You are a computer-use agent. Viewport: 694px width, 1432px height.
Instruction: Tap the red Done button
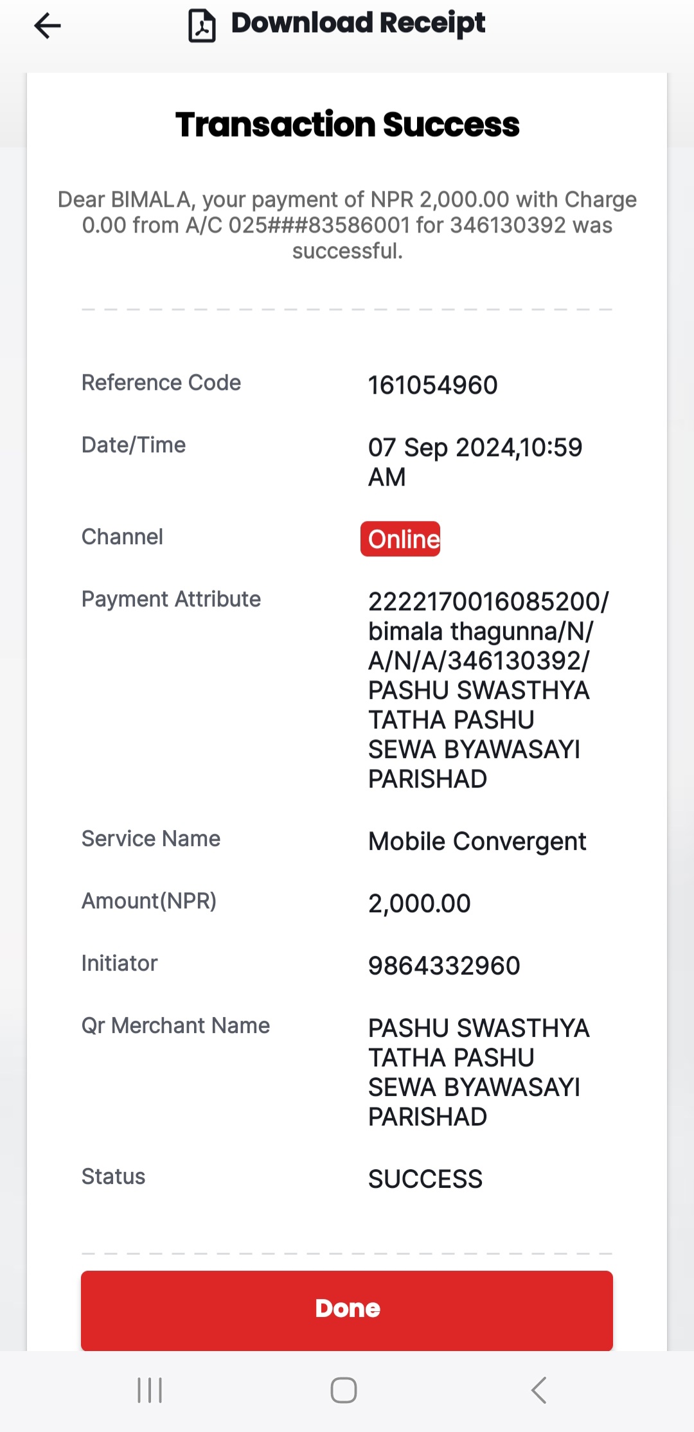coord(347,1310)
